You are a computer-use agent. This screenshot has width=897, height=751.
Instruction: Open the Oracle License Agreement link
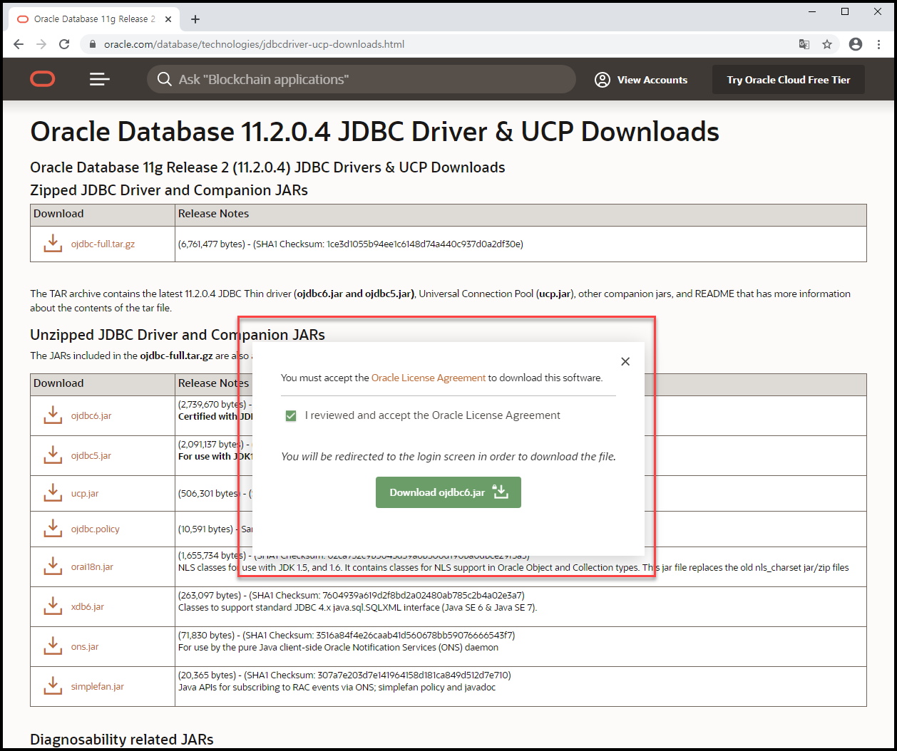click(x=429, y=378)
